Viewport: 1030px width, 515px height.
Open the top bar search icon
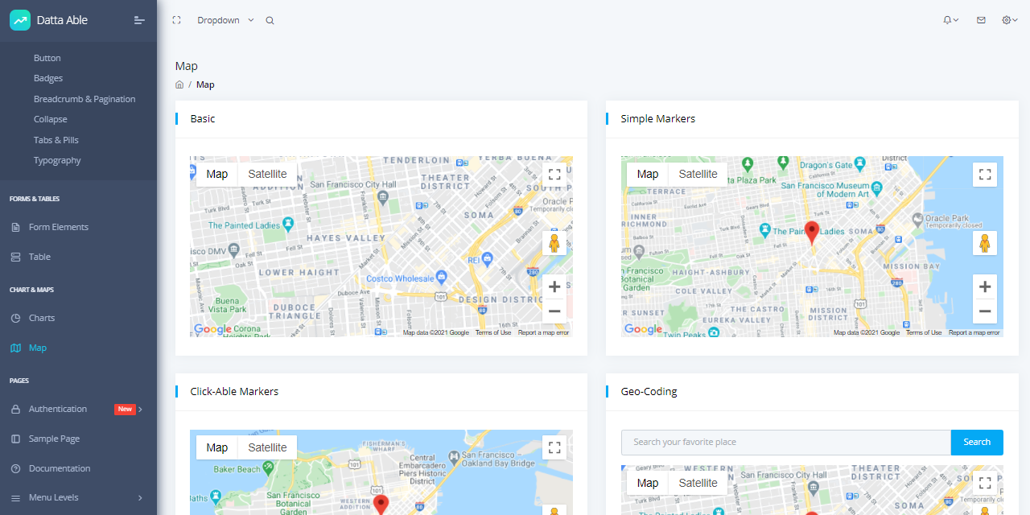tap(270, 21)
